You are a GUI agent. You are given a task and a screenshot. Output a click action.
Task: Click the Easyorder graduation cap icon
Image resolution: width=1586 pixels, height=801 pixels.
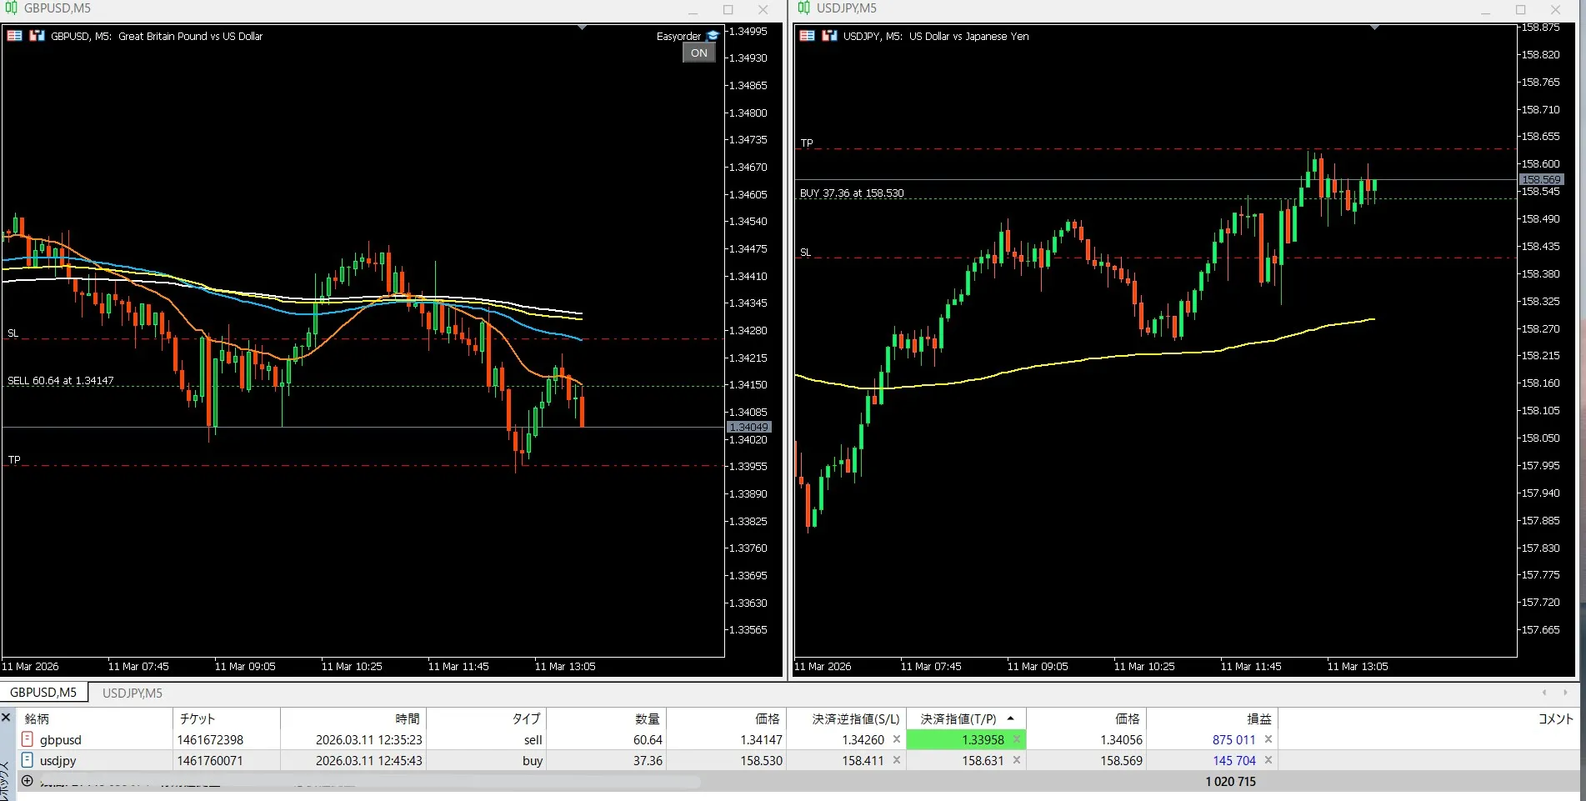tap(713, 36)
